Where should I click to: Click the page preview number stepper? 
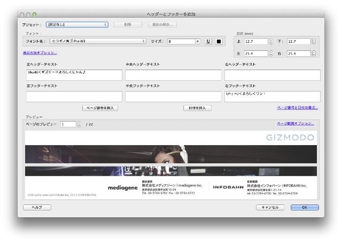pyautogui.click(x=80, y=124)
